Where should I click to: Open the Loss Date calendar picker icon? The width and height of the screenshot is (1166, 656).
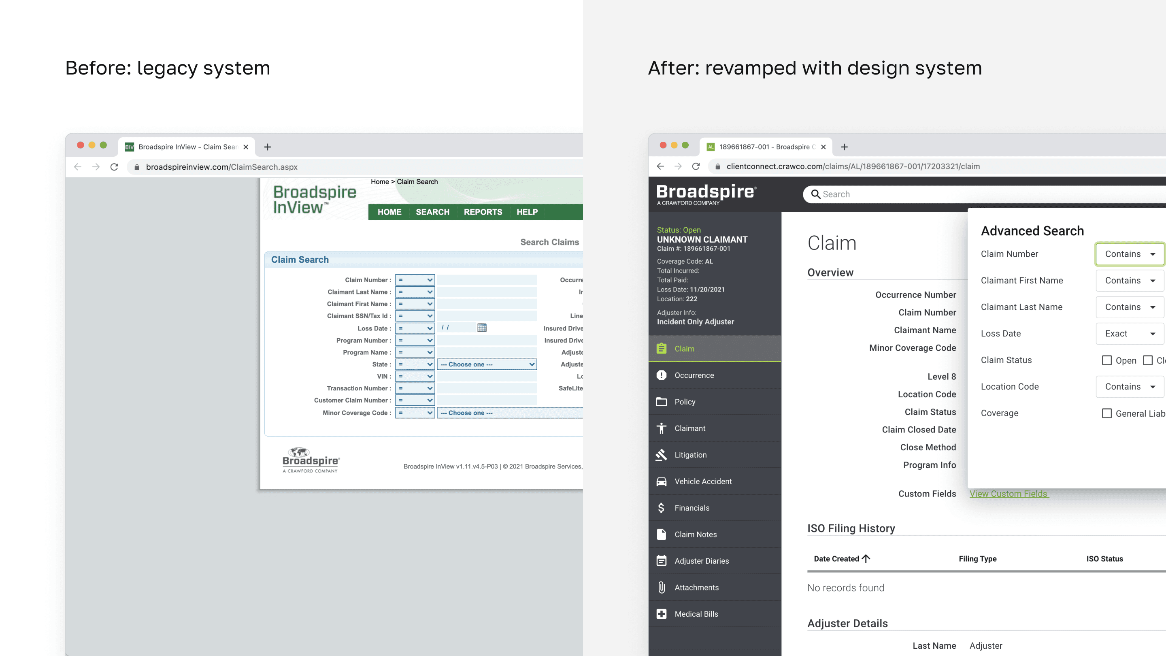point(482,327)
